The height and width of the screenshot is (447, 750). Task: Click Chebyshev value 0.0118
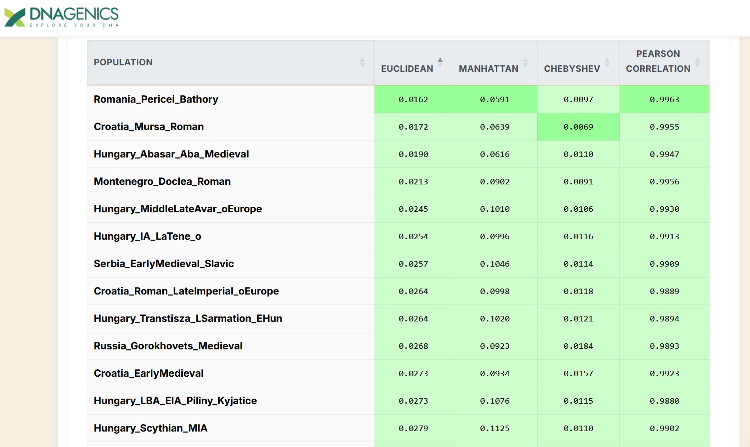coord(578,292)
